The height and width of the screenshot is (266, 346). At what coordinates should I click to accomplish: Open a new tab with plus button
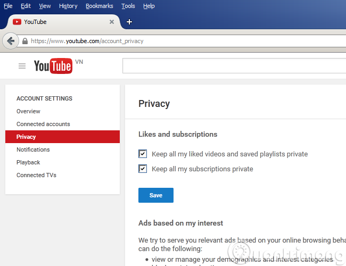[x=129, y=22]
